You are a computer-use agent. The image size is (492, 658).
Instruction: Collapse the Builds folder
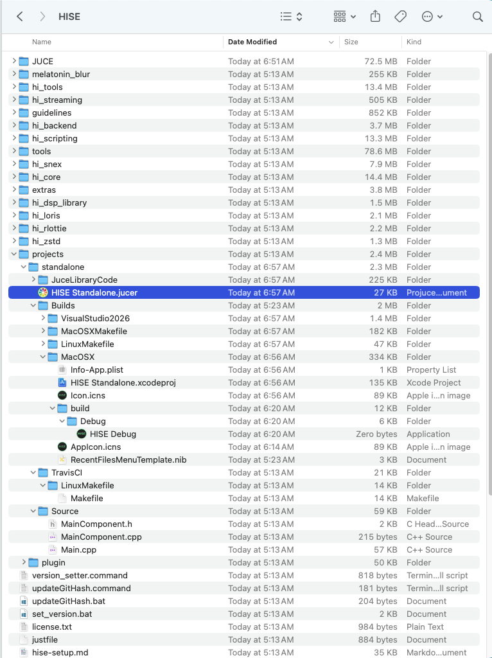(33, 305)
